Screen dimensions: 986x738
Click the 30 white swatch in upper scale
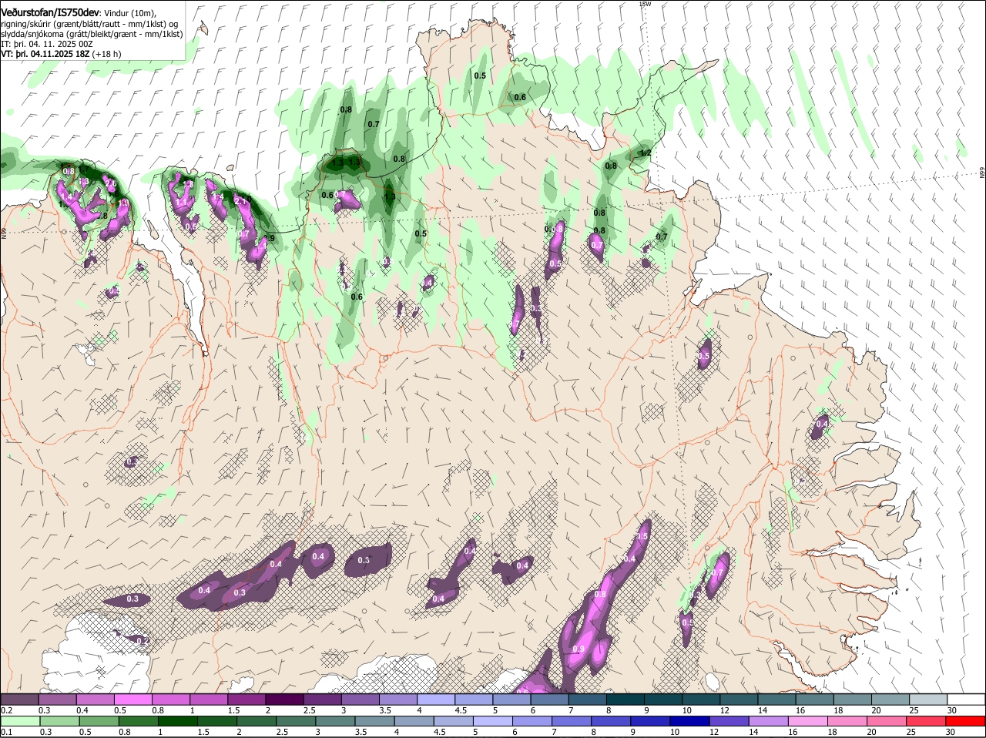(x=967, y=699)
